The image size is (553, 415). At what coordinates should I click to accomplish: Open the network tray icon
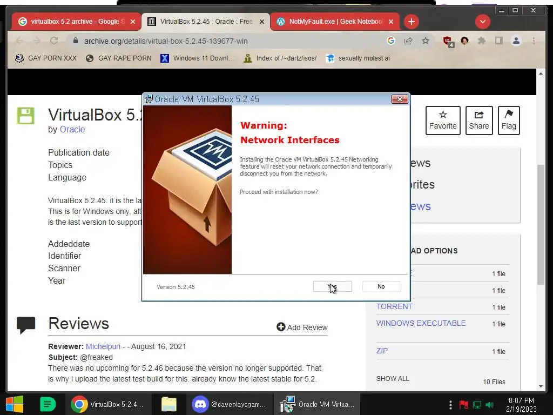[x=477, y=404]
